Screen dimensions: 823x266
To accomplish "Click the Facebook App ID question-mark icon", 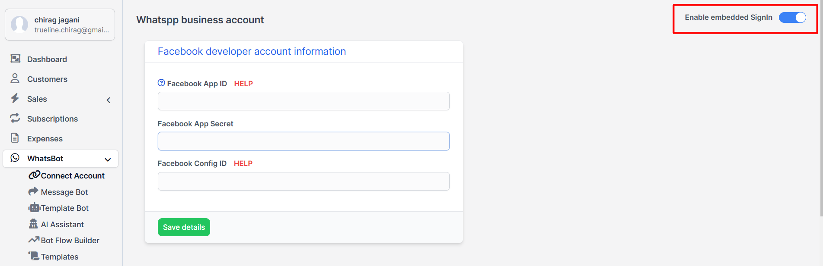I will 161,83.
